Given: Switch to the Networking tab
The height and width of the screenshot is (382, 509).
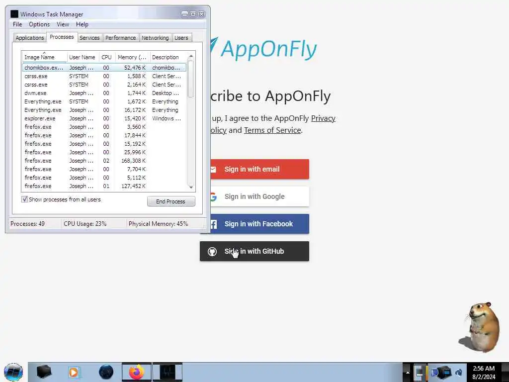Looking at the screenshot, I should point(155,38).
